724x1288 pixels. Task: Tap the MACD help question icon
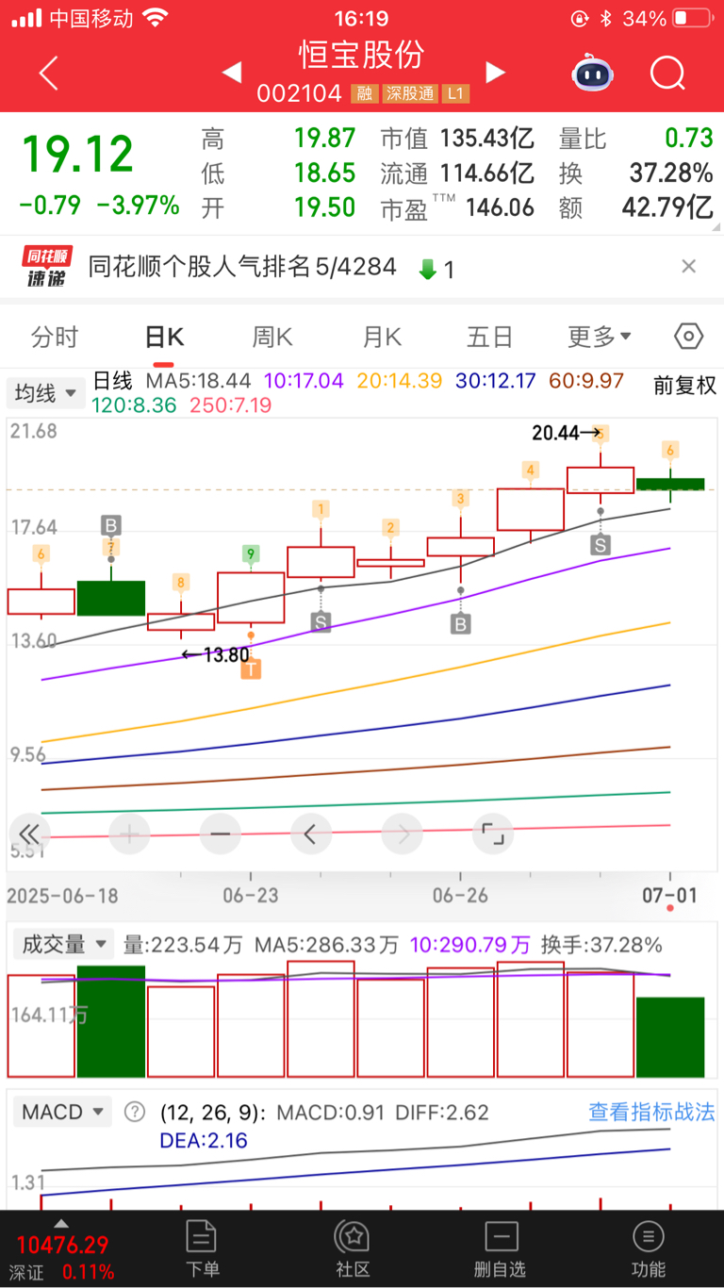(x=136, y=1112)
